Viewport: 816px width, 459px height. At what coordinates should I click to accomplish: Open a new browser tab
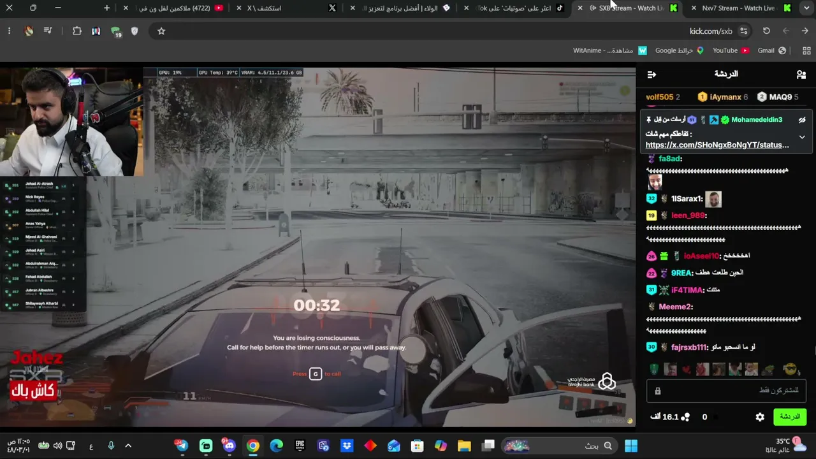[106, 8]
